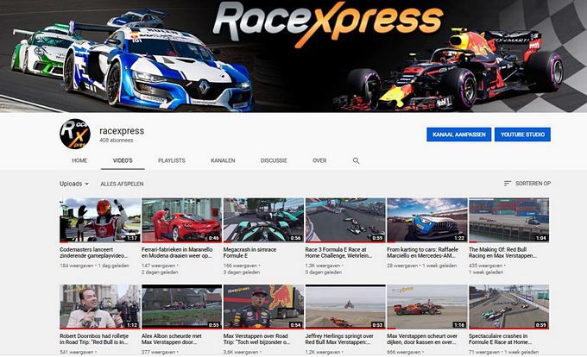Screen dimensions: 587x357
Task: Open the Jeffrey Herlings beach video thumbnail
Action: [344, 307]
